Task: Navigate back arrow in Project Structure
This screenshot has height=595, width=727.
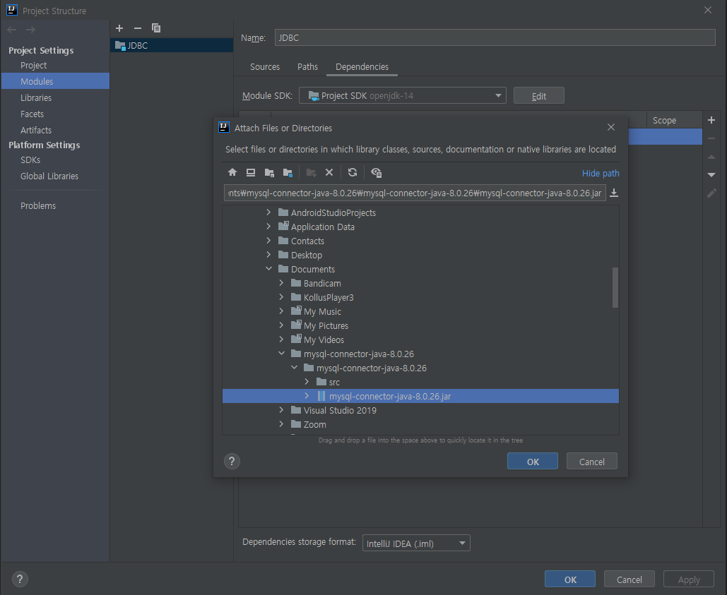Action: [12, 30]
